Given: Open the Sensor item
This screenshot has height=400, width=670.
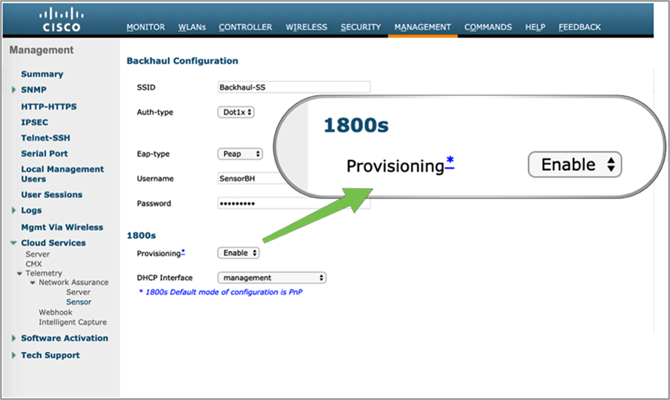Looking at the screenshot, I should tap(79, 302).
